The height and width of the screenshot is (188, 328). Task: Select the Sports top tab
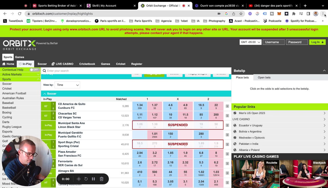click(8, 57)
